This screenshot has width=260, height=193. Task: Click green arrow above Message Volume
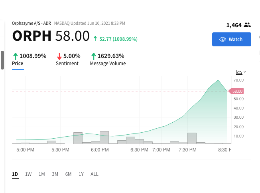94,56
